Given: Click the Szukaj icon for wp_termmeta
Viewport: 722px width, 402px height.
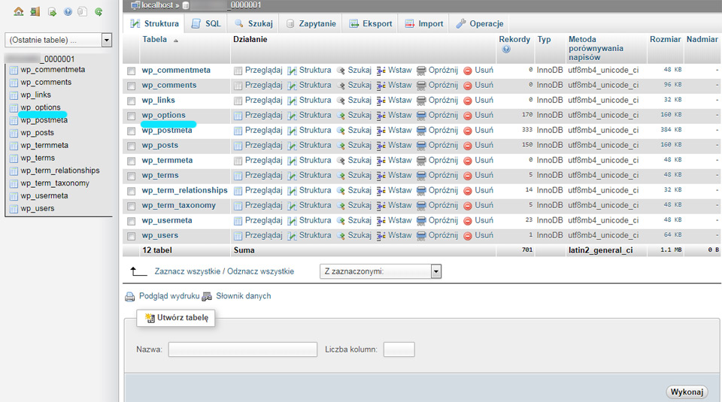Looking at the screenshot, I should click(341, 161).
